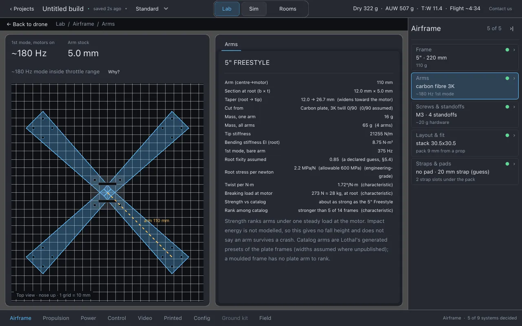Click the 5" FREESTYLE heading
The width and height of the screenshot is (522, 326).
coord(247,63)
